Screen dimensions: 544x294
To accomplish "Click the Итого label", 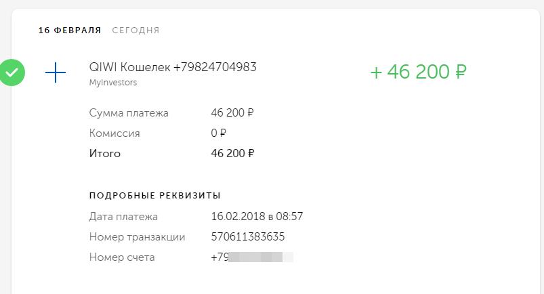I will [105, 153].
